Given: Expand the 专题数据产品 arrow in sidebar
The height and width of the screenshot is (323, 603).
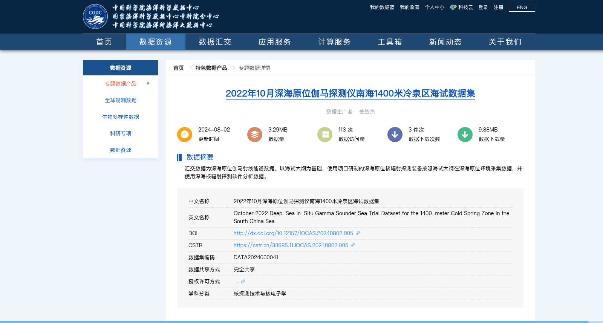Looking at the screenshot, I should click(x=148, y=83).
